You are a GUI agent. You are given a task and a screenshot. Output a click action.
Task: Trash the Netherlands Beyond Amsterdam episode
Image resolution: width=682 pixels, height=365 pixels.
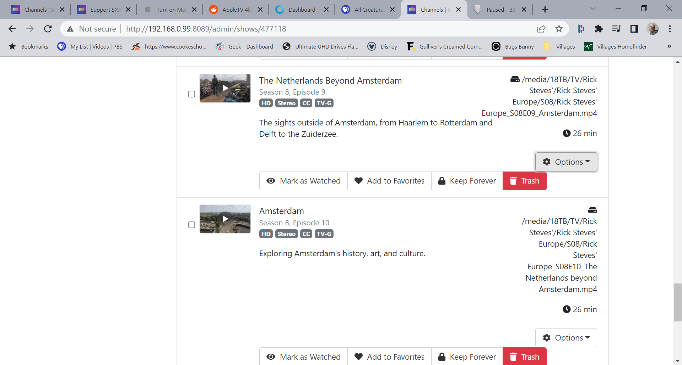[x=524, y=181]
